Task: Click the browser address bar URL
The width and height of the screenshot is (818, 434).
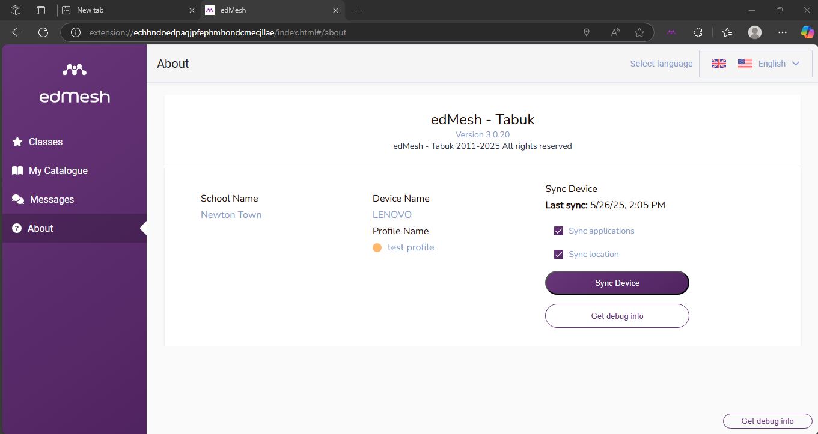Action: [218, 32]
